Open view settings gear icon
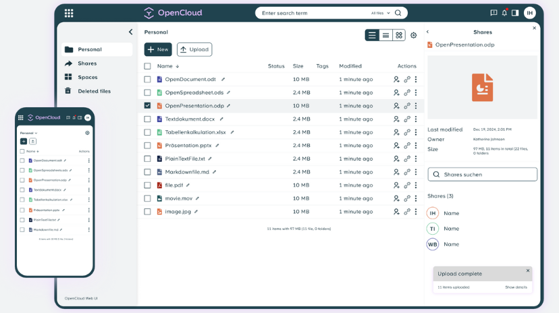559x313 pixels. (x=414, y=35)
